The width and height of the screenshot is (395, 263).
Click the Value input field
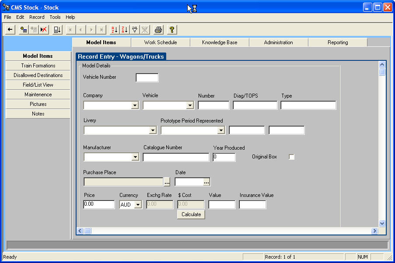click(222, 204)
